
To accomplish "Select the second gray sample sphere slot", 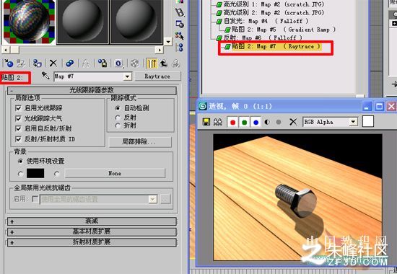I will click(x=82, y=22).
